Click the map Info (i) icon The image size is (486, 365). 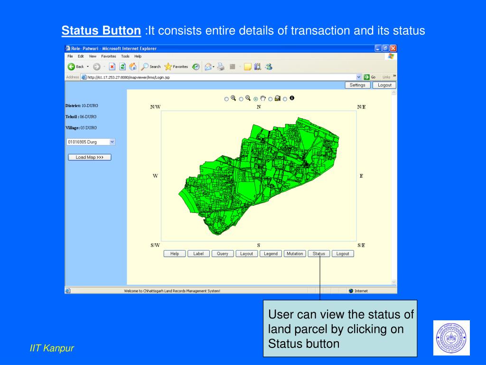pos(292,98)
